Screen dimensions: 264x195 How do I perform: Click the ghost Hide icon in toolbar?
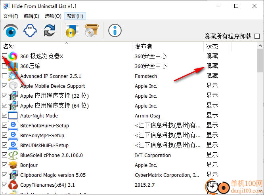pos(30,30)
